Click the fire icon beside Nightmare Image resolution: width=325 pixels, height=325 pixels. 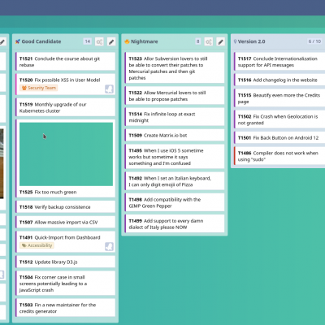coord(127,41)
